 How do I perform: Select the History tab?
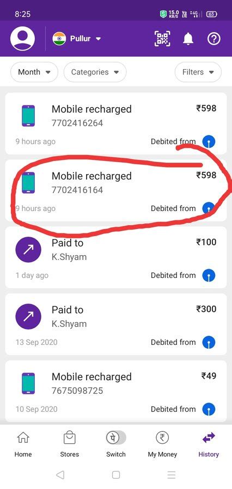point(209,444)
